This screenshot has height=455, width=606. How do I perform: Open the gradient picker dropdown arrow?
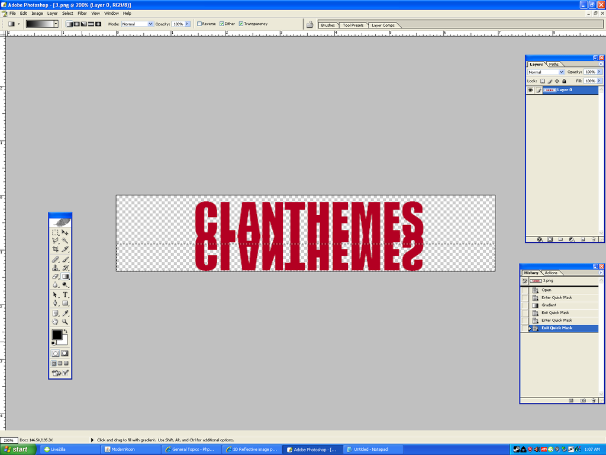tap(56, 24)
